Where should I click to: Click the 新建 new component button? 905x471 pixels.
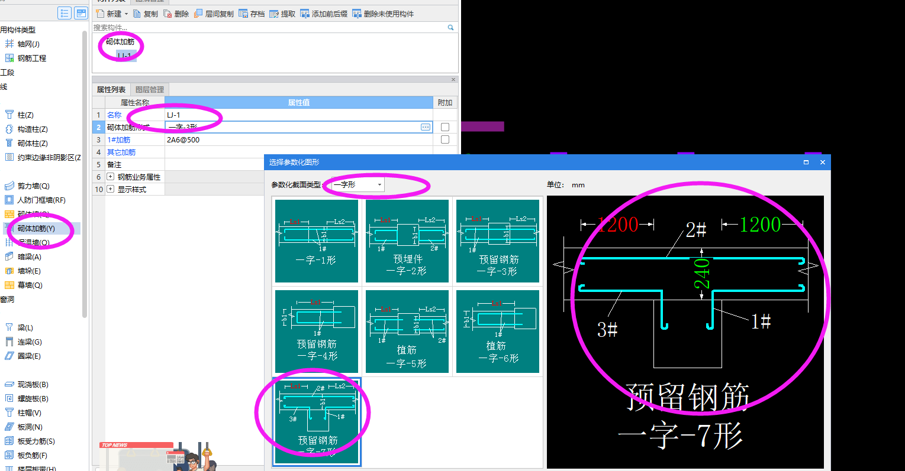(109, 14)
